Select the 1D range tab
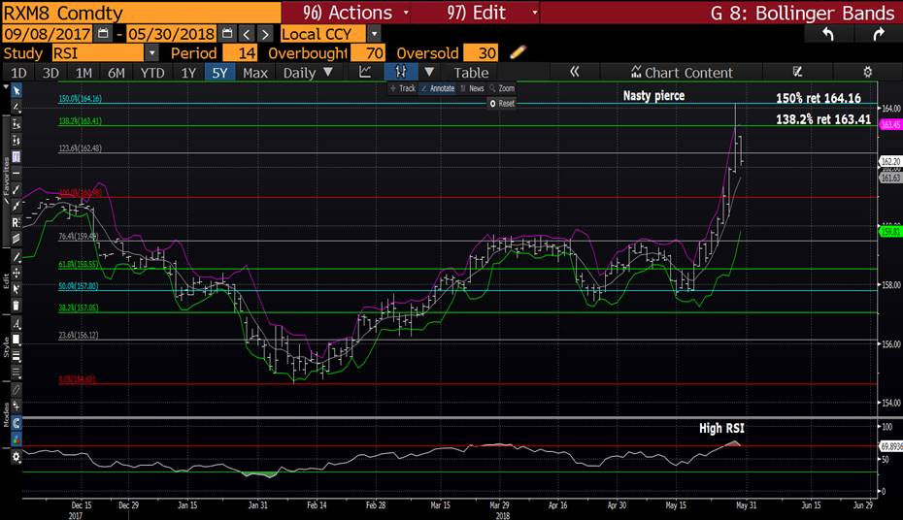 pyautogui.click(x=18, y=73)
